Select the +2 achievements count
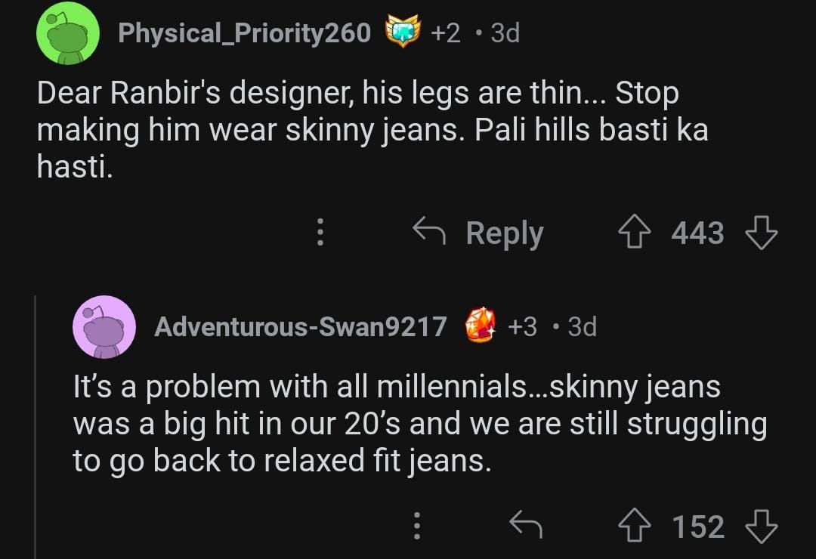 [x=446, y=33]
